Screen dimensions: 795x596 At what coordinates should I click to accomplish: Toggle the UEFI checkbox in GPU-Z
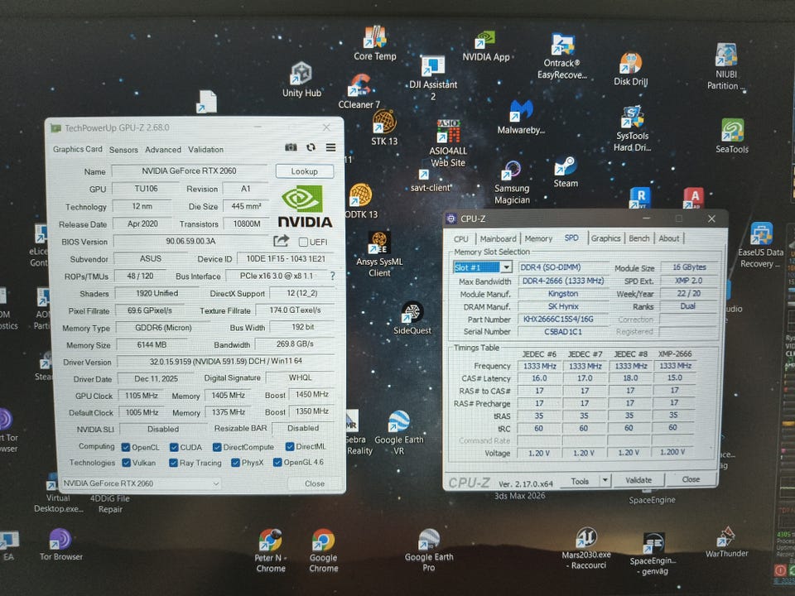point(303,243)
